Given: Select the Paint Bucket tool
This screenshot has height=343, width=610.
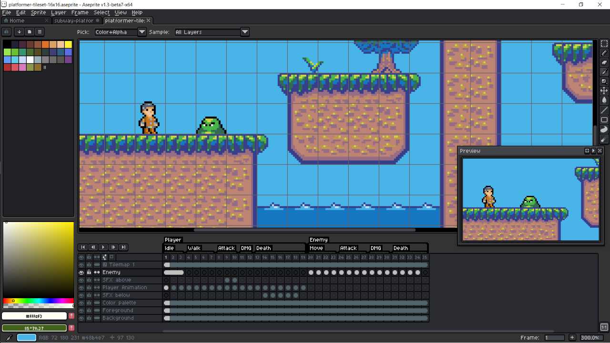Looking at the screenshot, I should [x=604, y=100].
